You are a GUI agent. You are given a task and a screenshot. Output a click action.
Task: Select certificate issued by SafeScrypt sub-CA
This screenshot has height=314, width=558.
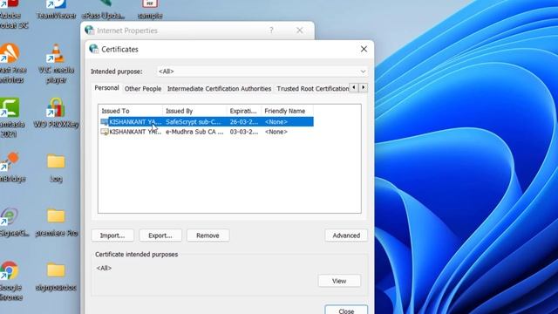[194, 122]
